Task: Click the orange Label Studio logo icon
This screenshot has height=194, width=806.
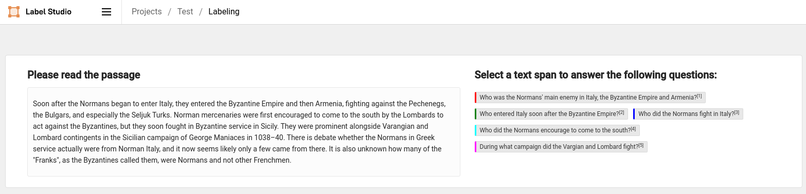Action: tap(14, 12)
